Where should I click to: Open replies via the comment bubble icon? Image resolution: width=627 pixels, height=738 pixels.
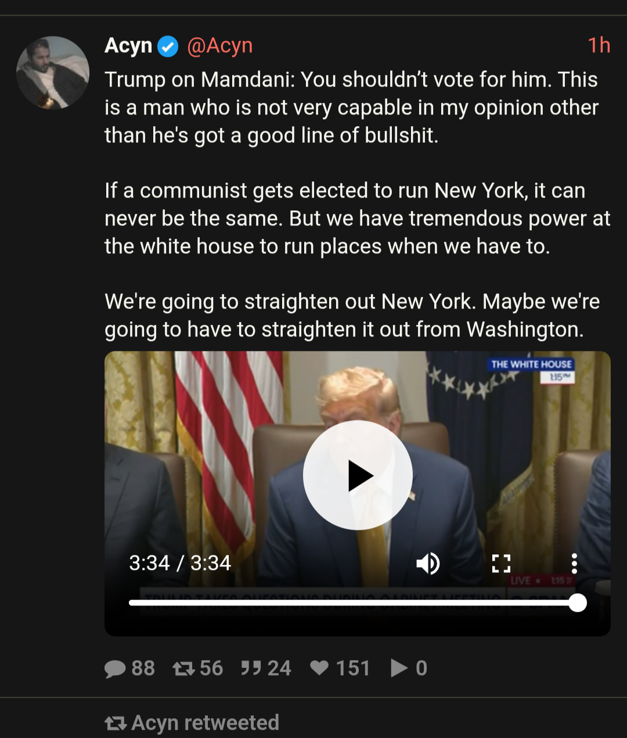point(115,668)
